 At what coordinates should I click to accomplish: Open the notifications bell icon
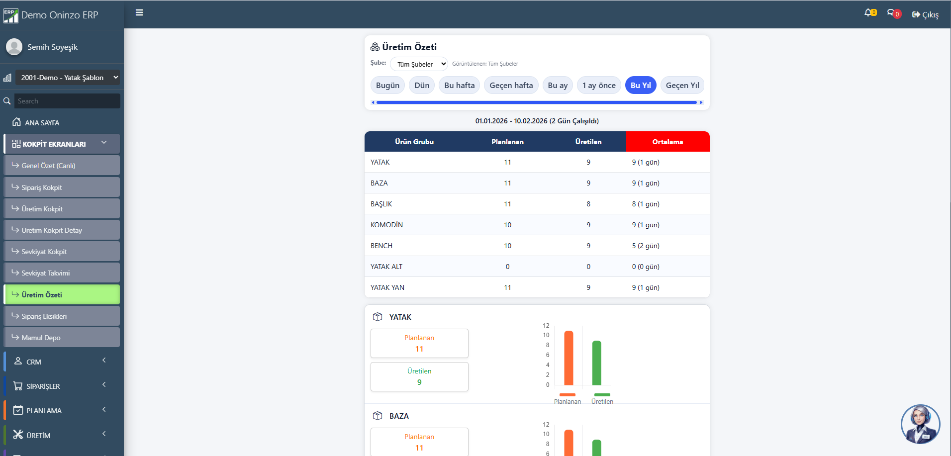(868, 13)
